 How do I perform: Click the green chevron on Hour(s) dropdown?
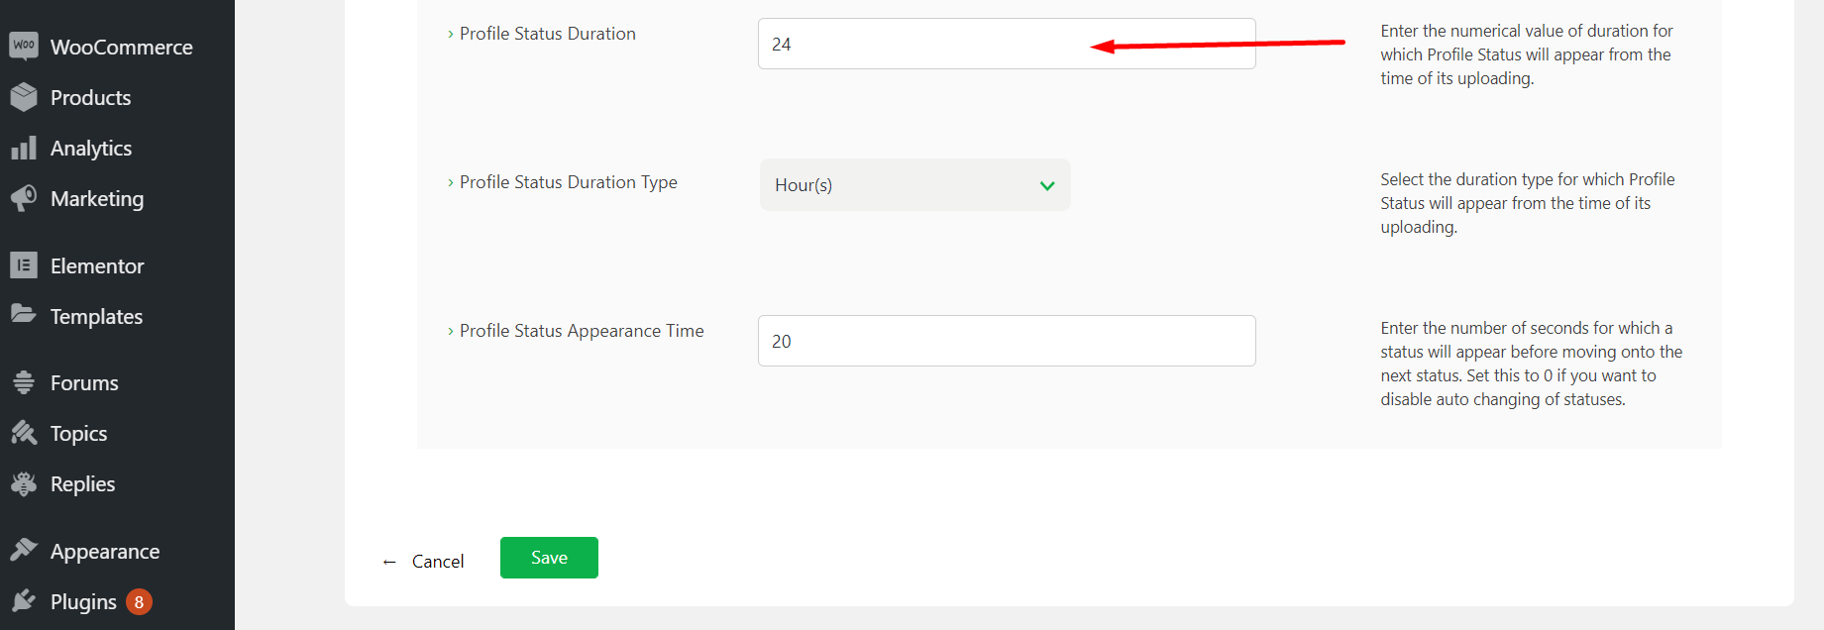1047,185
